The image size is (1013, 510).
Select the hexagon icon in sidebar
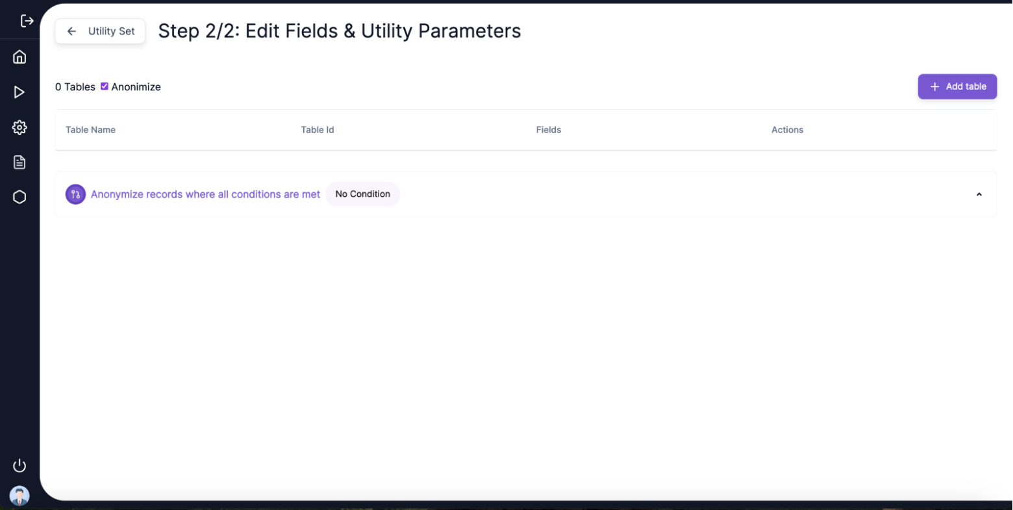tap(19, 197)
